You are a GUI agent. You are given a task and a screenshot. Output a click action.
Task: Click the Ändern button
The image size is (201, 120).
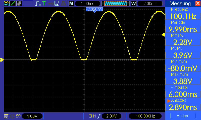click(183, 116)
